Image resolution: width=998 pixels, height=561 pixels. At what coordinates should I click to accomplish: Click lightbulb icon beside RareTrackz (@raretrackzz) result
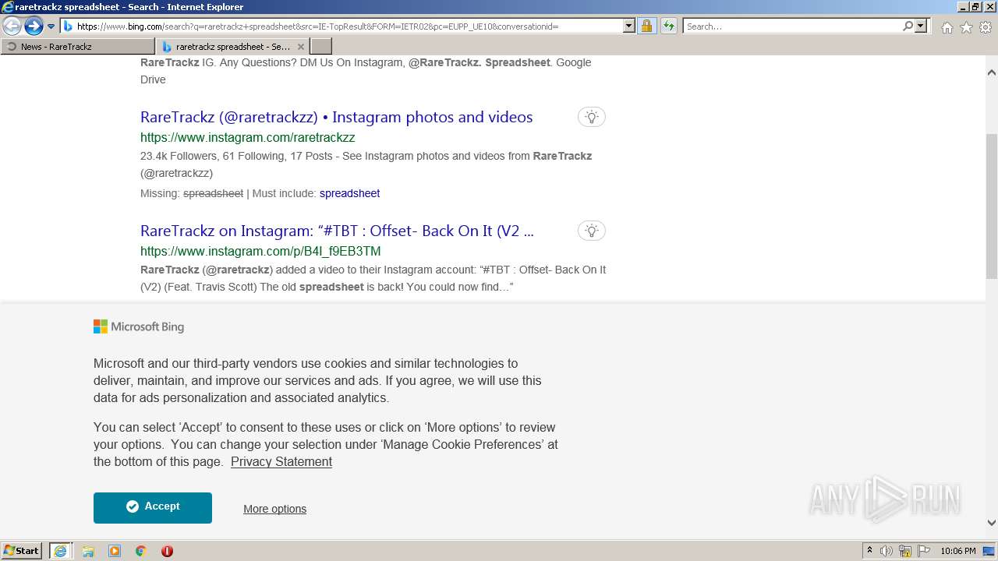[592, 117]
